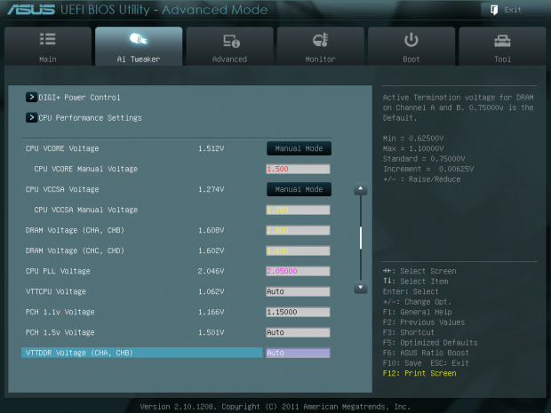Switch to the Tool tab

pos(502,46)
